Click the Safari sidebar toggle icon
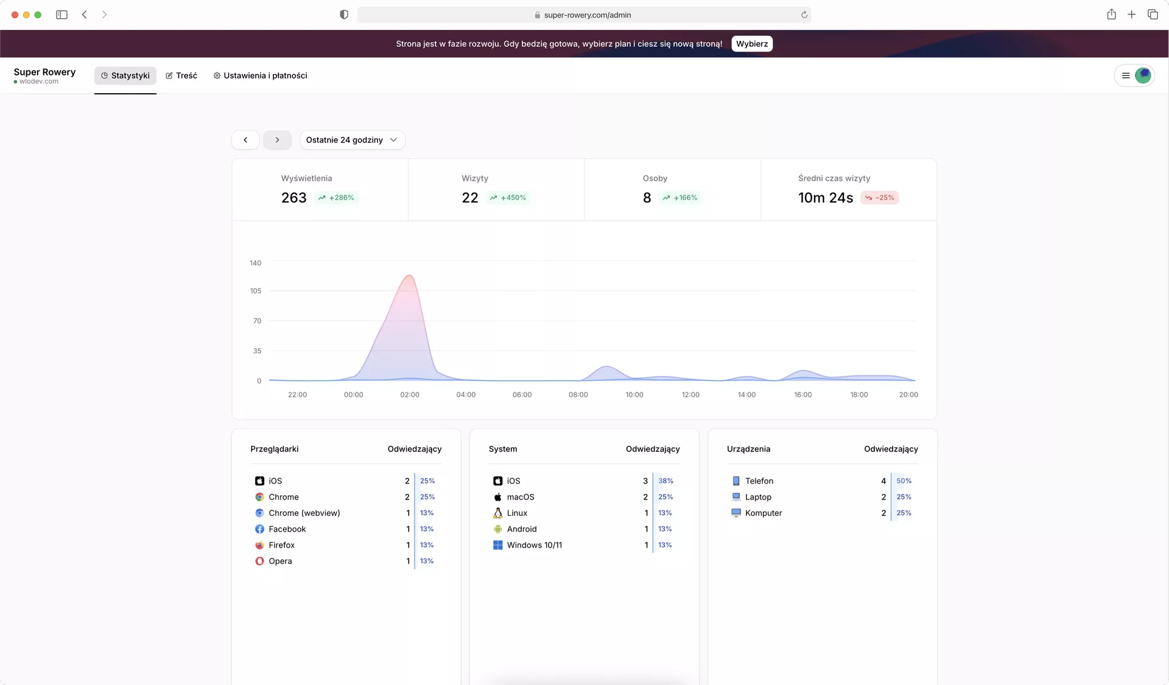 click(x=61, y=15)
